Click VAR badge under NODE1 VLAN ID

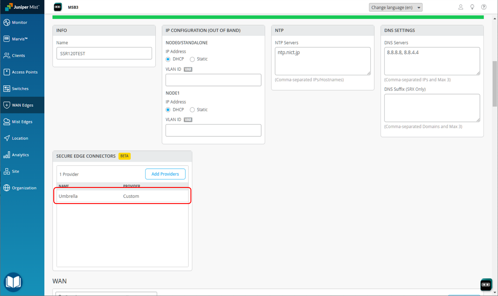point(188,120)
